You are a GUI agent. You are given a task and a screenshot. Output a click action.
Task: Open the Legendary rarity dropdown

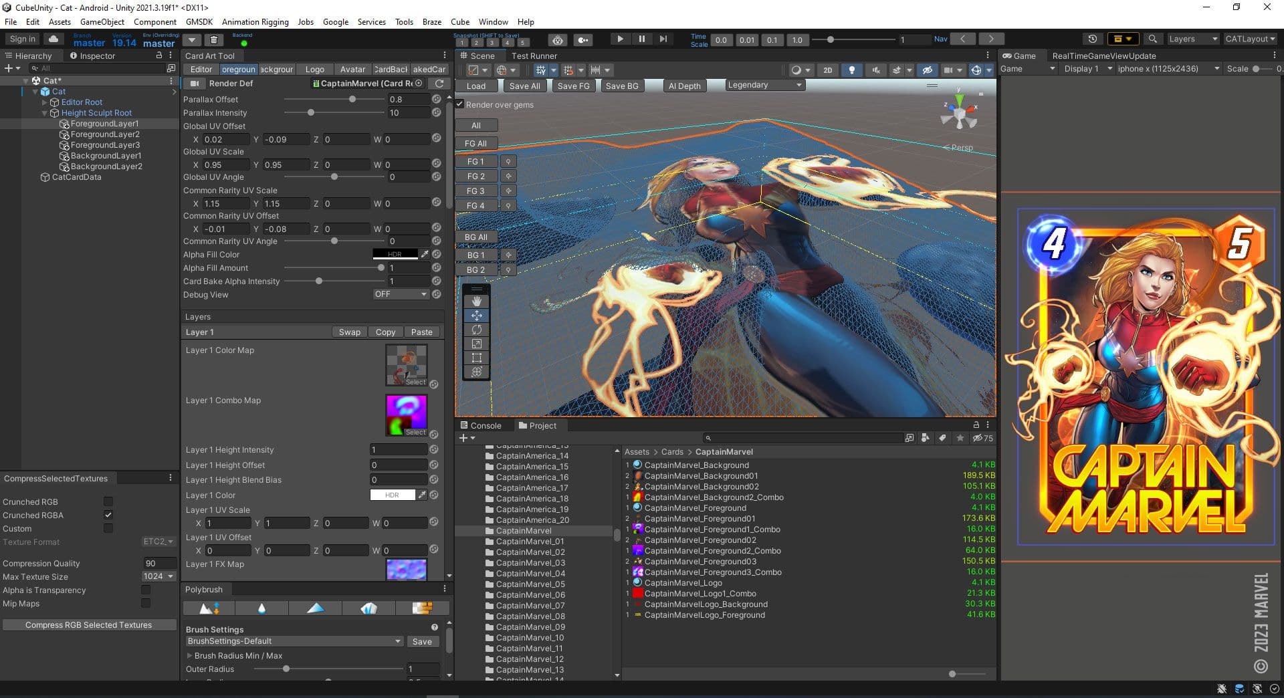pyautogui.click(x=764, y=85)
